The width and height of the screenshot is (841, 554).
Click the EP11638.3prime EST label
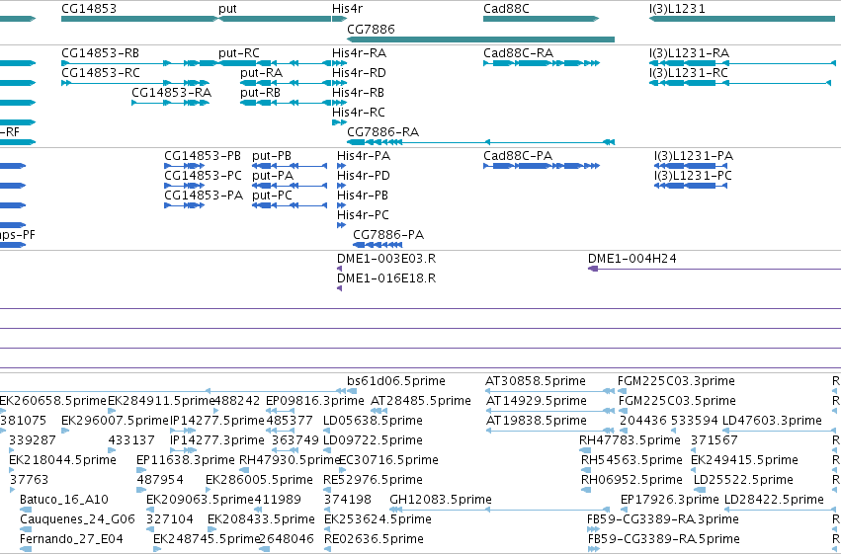pos(186,461)
